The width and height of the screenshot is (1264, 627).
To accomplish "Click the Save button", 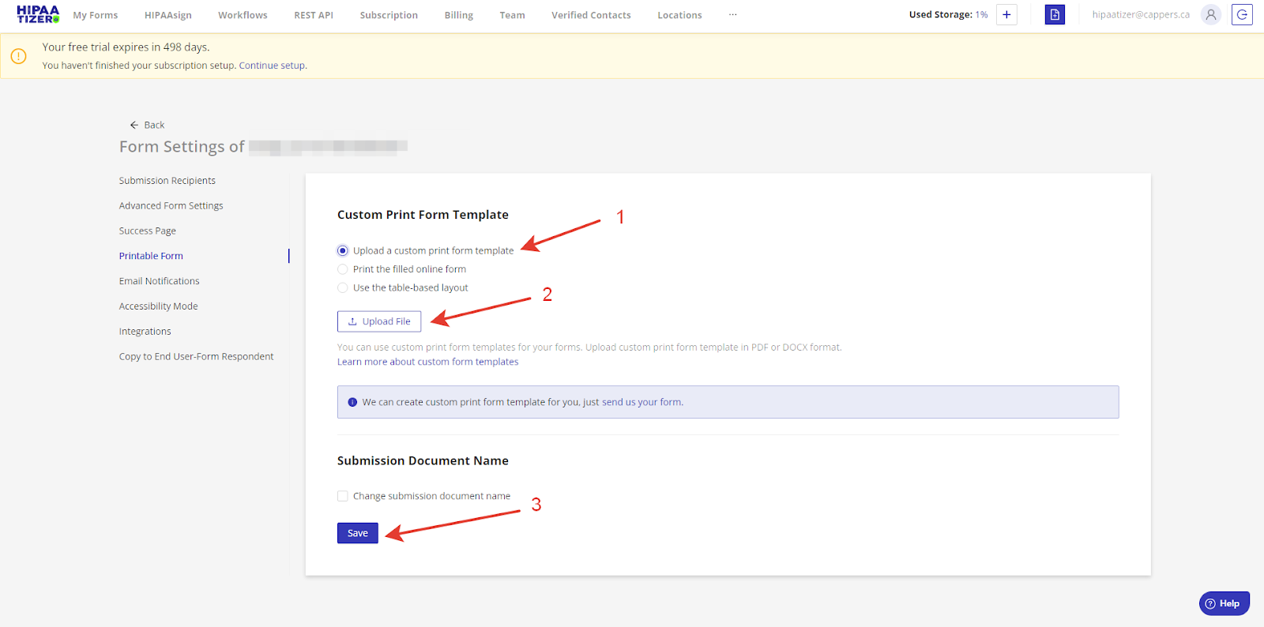I will [357, 533].
